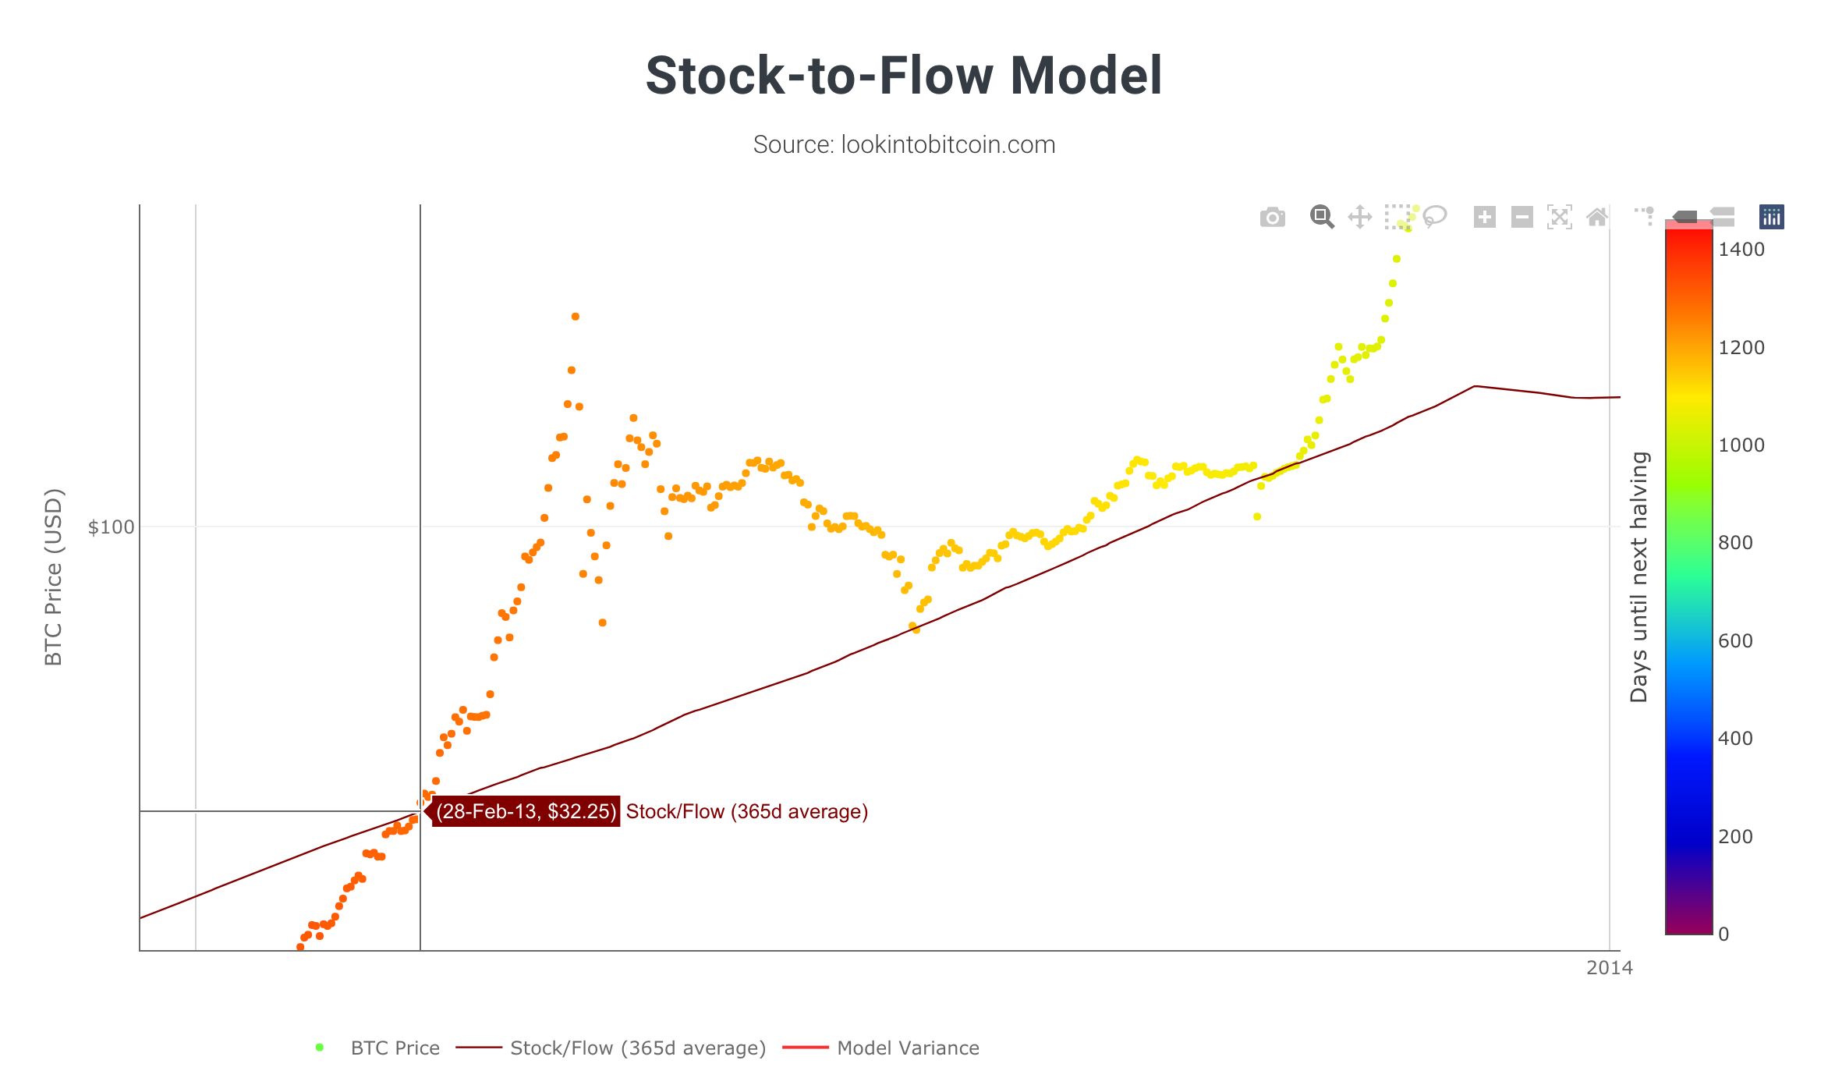This screenshot has width=1828, height=1078.
Task: Show closest data on hover
Action: (1685, 216)
